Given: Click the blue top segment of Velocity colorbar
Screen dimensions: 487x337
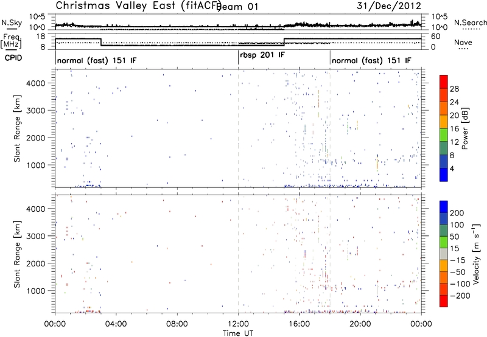Looking at the screenshot, I should 444,207.
